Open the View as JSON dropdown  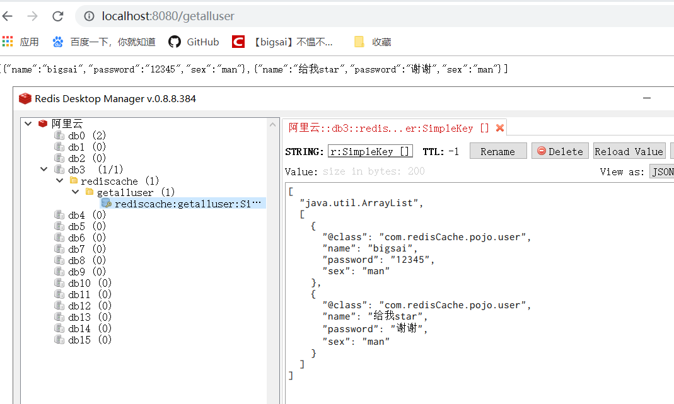pos(662,172)
